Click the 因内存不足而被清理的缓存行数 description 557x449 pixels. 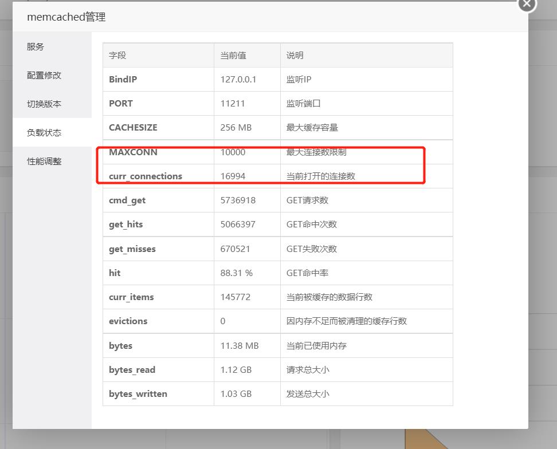tap(346, 321)
